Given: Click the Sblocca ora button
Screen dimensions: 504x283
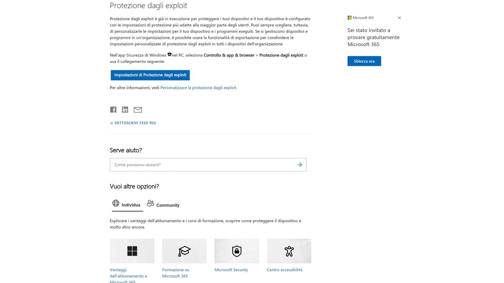Looking at the screenshot, I should tap(364, 61).
